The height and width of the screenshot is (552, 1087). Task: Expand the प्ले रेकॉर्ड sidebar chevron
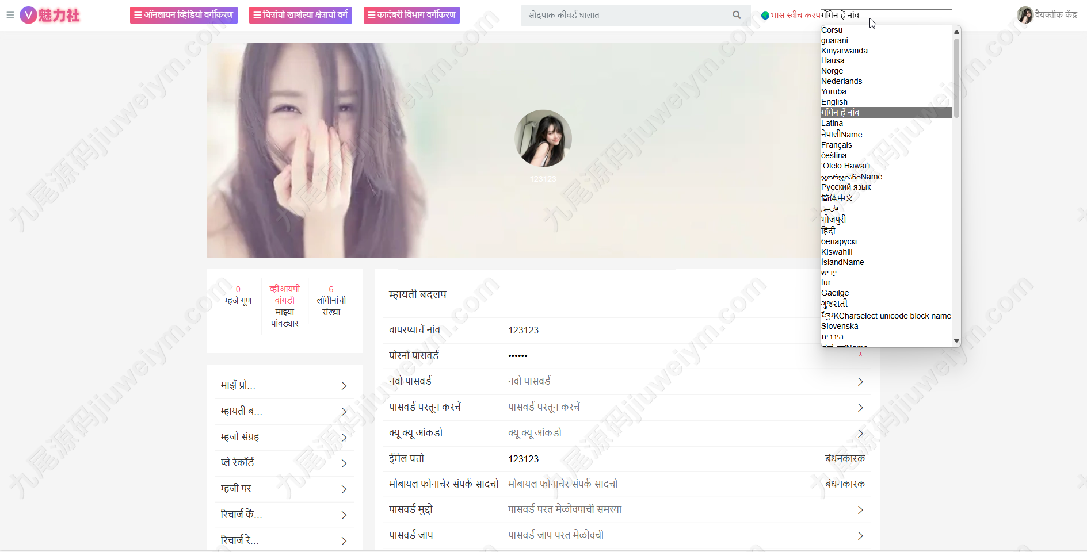(x=344, y=463)
